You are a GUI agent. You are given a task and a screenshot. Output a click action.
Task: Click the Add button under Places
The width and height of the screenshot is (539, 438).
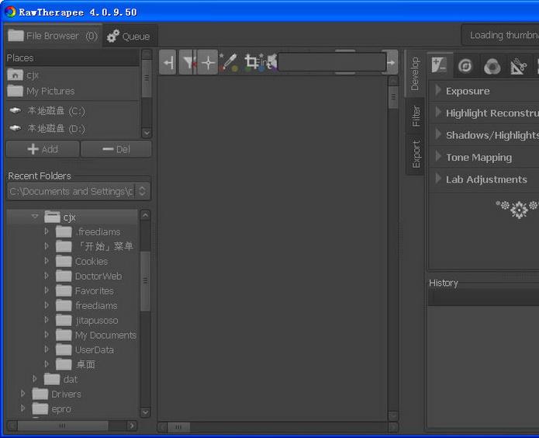click(x=43, y=149)
